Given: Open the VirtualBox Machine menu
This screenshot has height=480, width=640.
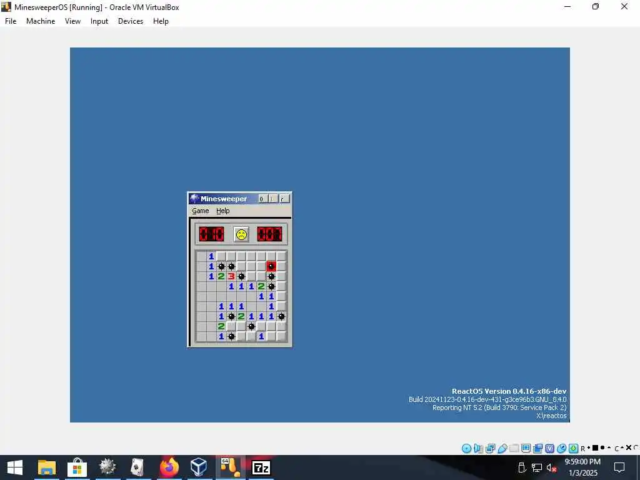Looking at the screenshot, I should point(41,21).
